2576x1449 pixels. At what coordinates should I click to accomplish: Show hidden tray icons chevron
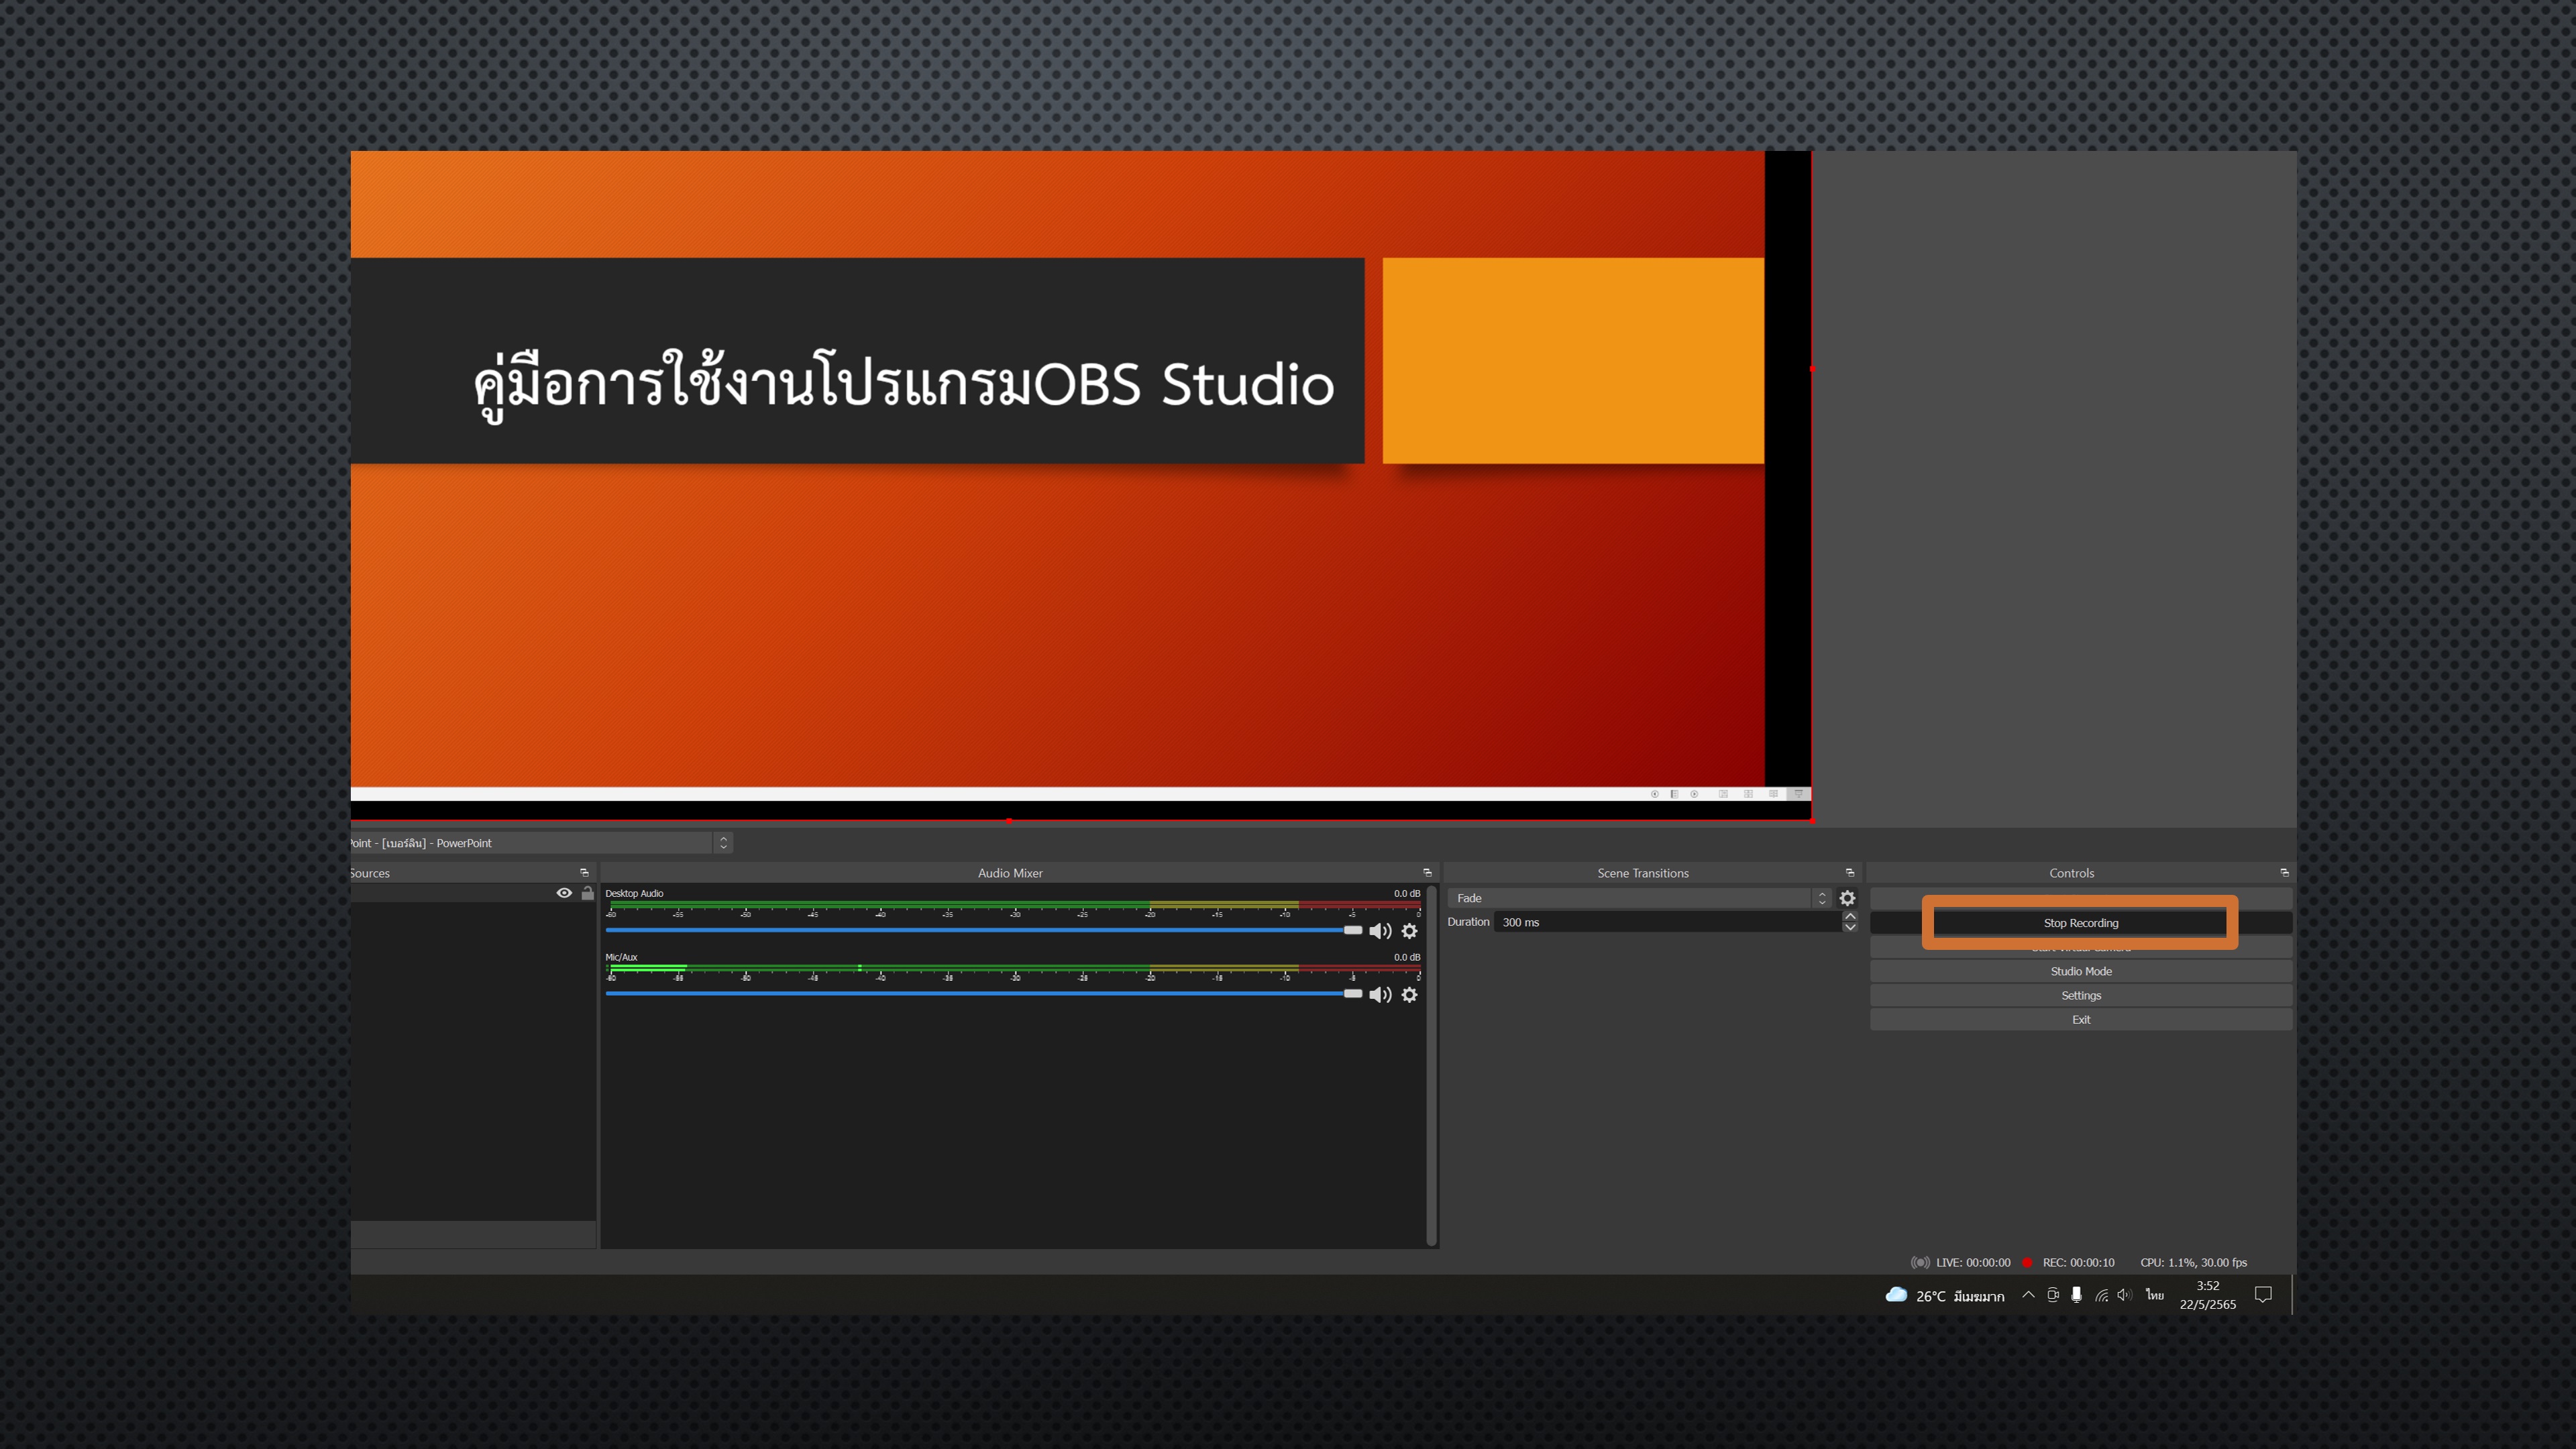tap(2028, 1295)
